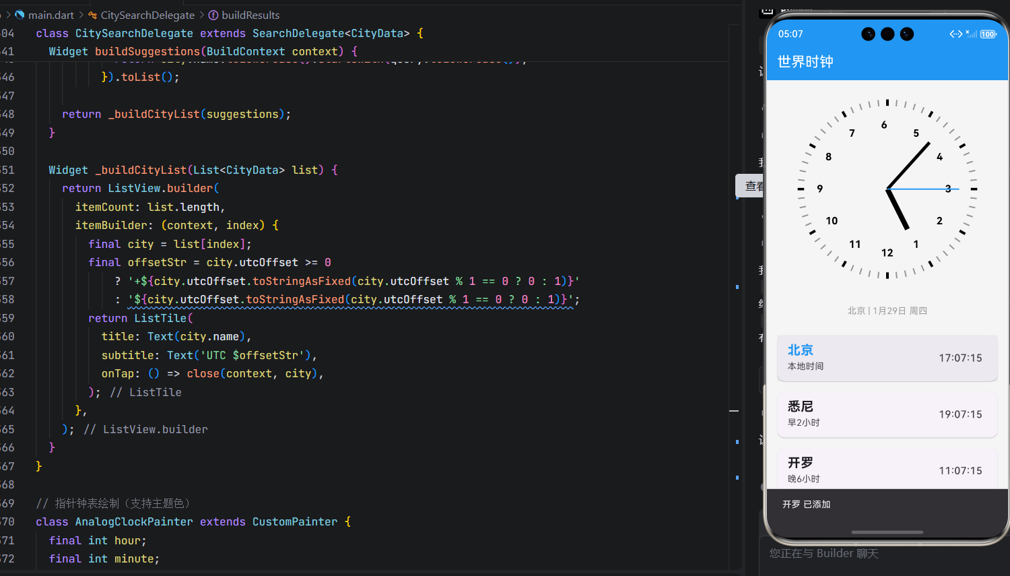Click 'return ListView.builder(' line
Screen dimensions: 1010x576
point(140,189)
